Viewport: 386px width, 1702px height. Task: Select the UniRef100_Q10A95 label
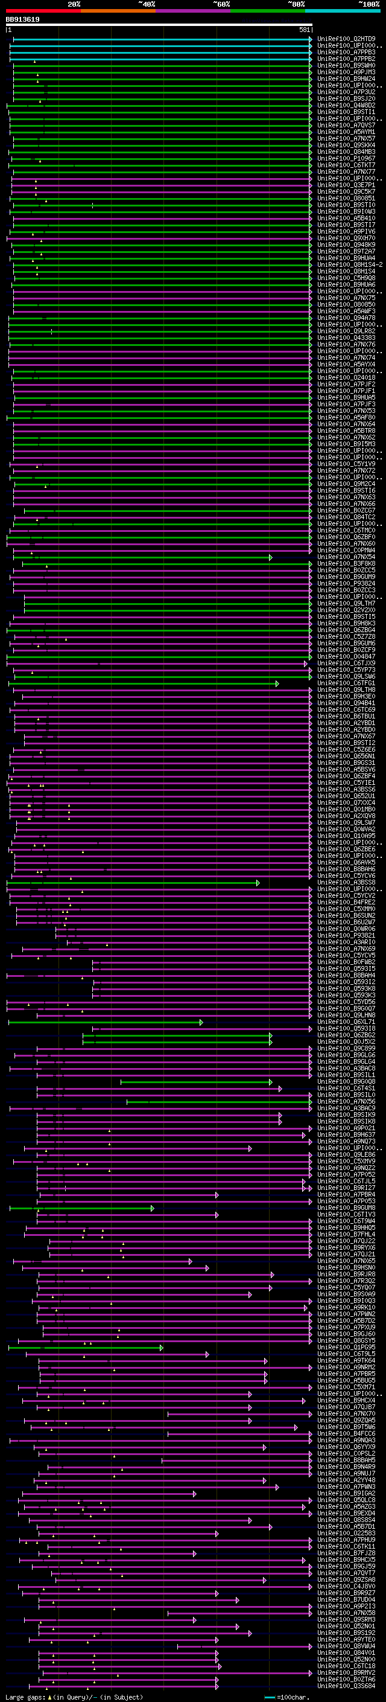click(x=346, y=836)
